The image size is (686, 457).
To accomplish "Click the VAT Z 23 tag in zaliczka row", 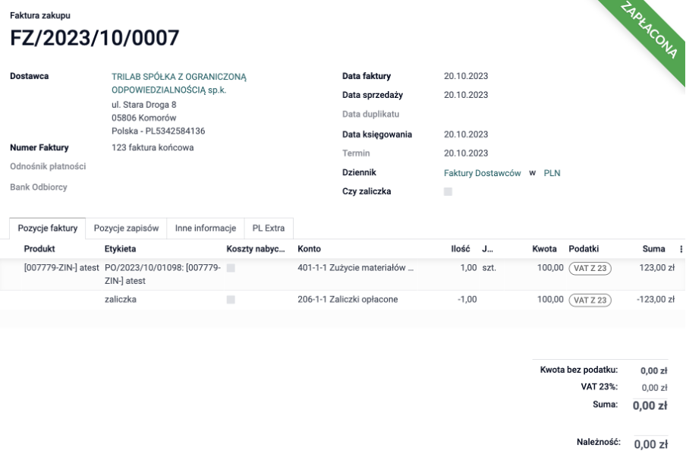I will point(591,300).
